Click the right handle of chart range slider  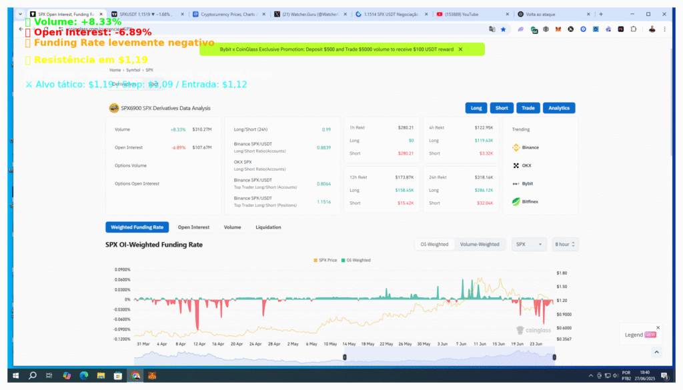554,357
